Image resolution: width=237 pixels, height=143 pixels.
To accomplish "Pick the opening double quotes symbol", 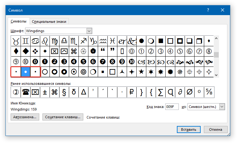I will (103, 51).
